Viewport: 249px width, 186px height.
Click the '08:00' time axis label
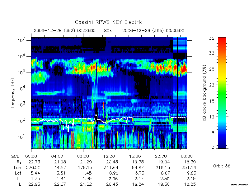pyautogui.click(x=83, y=157)
